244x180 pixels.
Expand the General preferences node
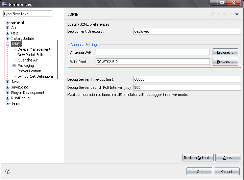7,22
